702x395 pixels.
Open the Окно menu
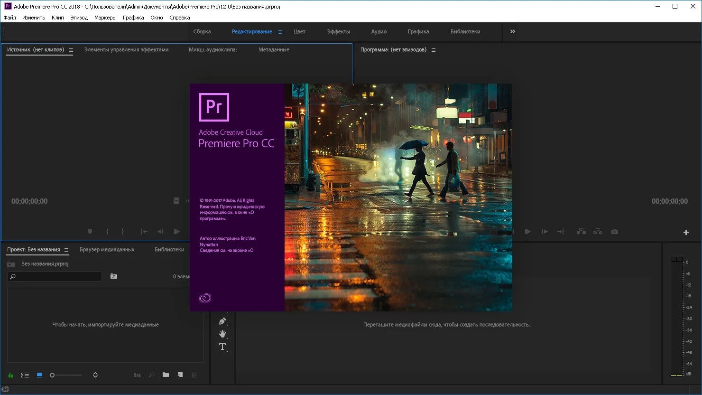tap(157, 18)
